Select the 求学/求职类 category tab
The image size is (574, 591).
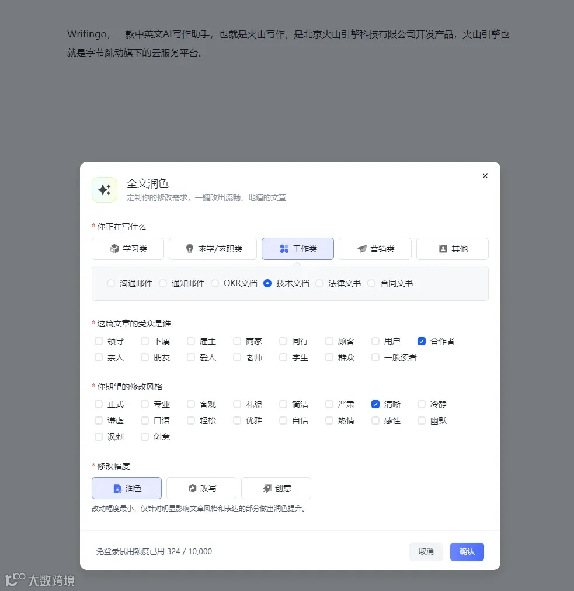pyautogui.click(x=213, y=249)
